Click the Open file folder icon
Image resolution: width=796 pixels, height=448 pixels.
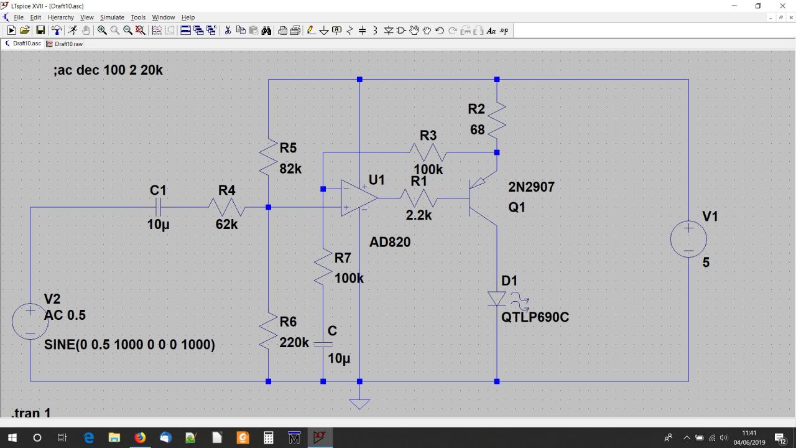coord(25,30)
